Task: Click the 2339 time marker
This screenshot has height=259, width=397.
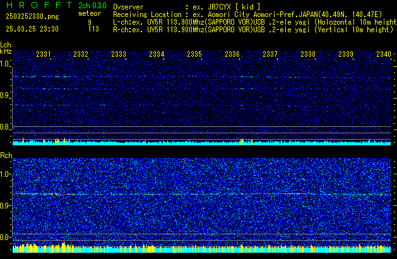Action: (346, 54)
